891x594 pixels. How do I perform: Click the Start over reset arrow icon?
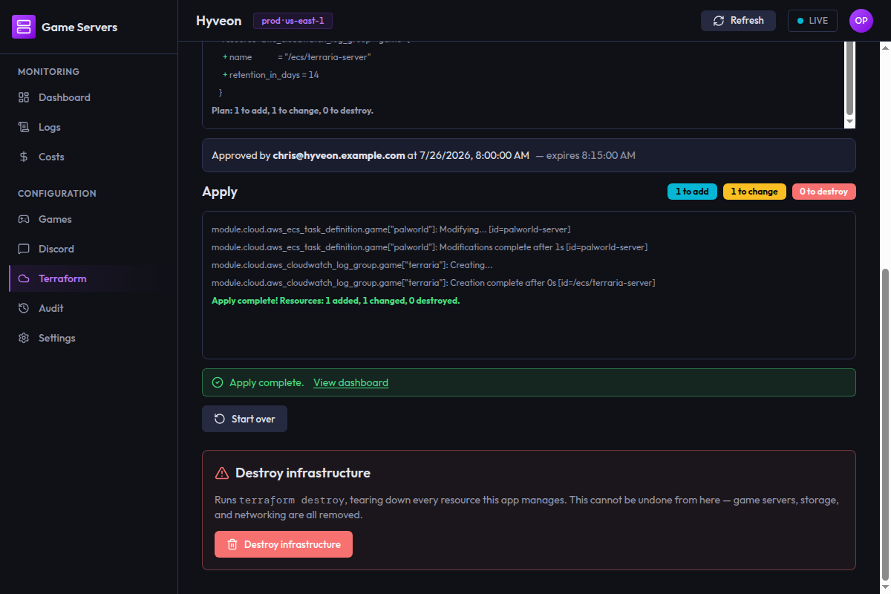[x=220, y=419]
